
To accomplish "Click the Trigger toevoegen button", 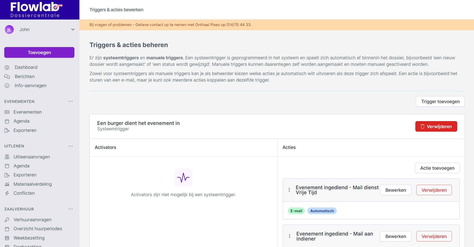I will pyautogui.click(x=440, y=102).
